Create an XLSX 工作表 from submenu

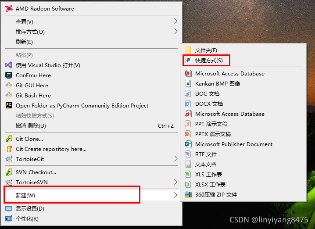point(243,184)
